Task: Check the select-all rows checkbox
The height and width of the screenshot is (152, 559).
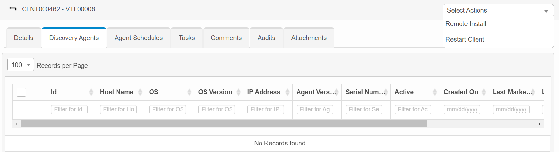Action: [x=21, y=92]
